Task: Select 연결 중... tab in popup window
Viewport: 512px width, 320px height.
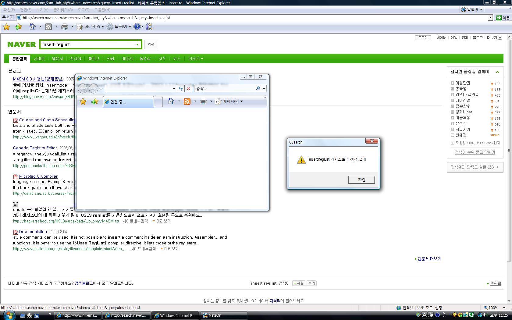Action: (128, 102)
